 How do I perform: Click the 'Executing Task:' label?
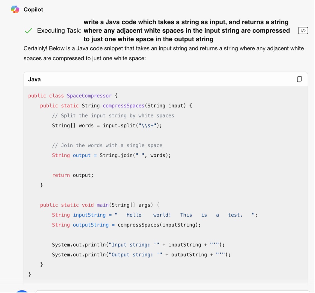point(59,31)
